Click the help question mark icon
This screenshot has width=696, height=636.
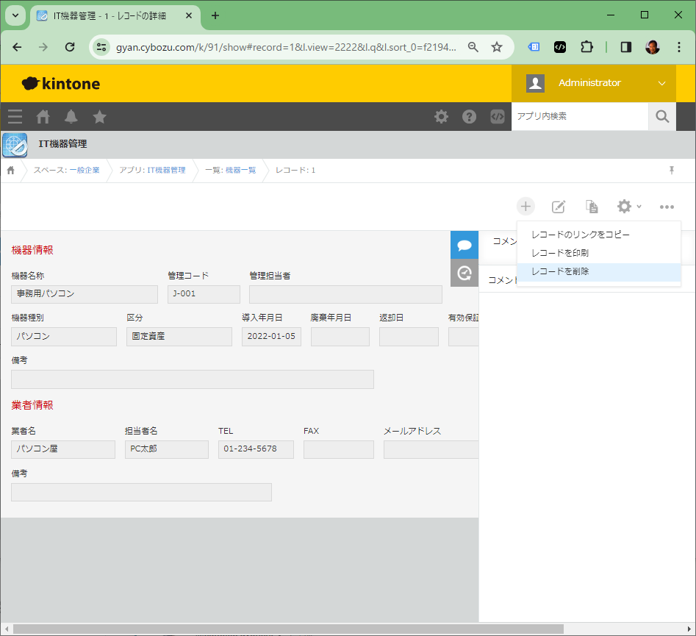click(x=469, y=116)
